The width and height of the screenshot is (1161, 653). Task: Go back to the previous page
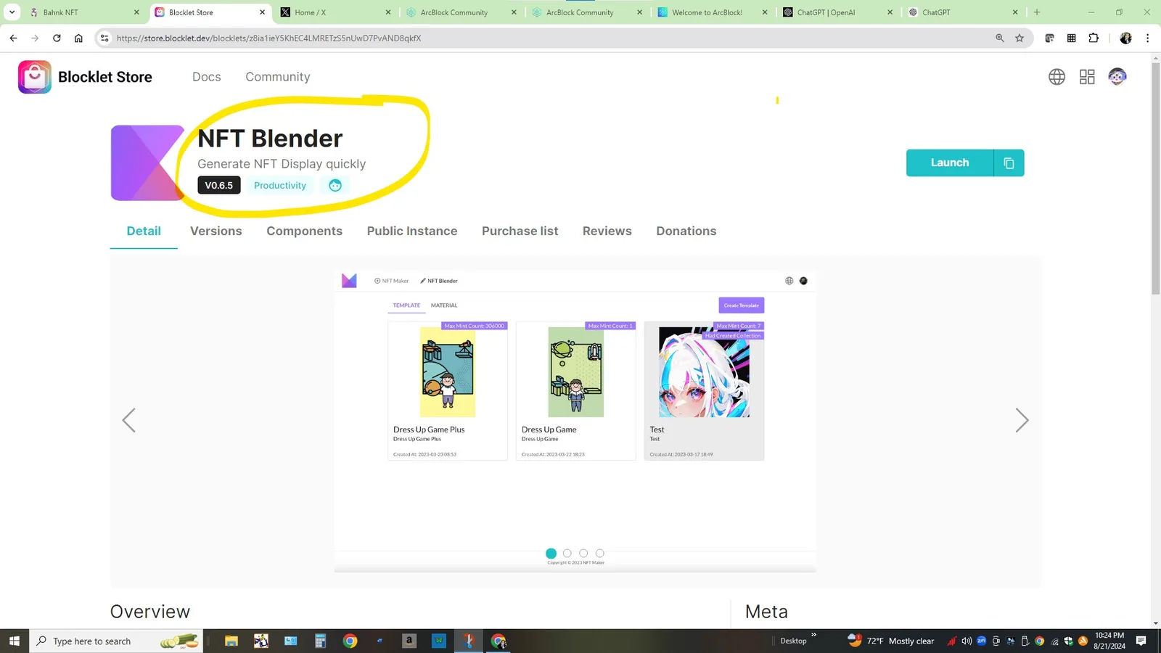click(14, 38)
